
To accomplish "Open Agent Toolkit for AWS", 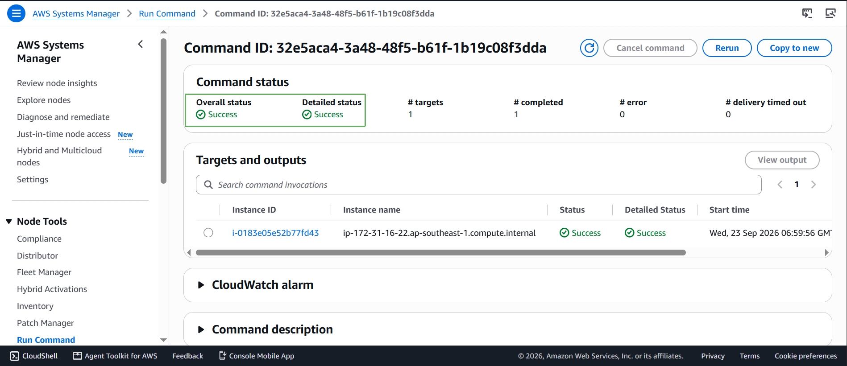I will 115,356.
